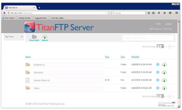Sort list by Name column

28,57
